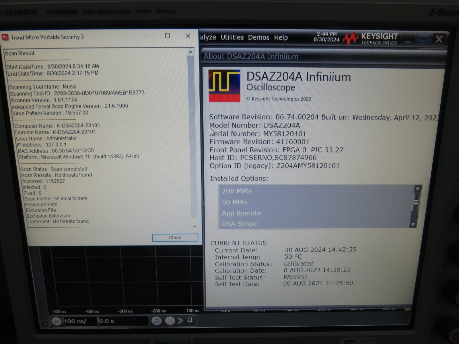This screenshot has height=344, width=459.
Task: Click the round dotted-lines icon beside zoom button
Action: pyautogui.click(x=170, y=321)
